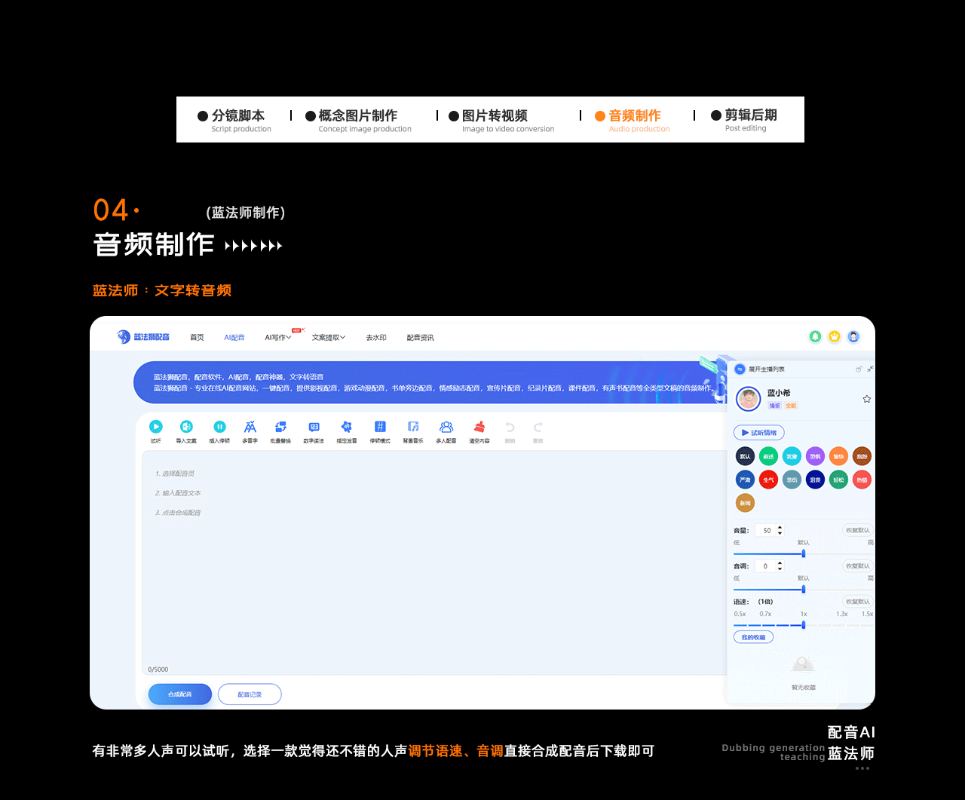Image resolution: width=965 pixels, height=800 pixels.
Task: Reset pitch with 恢复默认 button
Action: pos(857,566)
